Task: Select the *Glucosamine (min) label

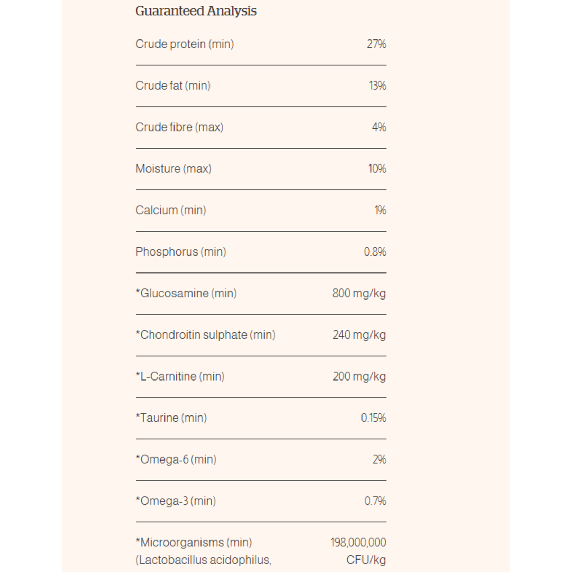Action: 186,294
